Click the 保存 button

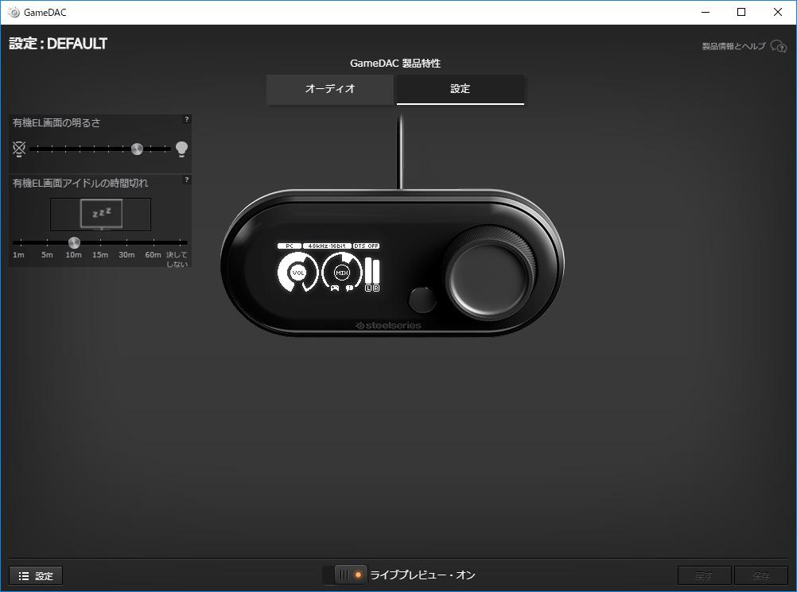(761, 576)
